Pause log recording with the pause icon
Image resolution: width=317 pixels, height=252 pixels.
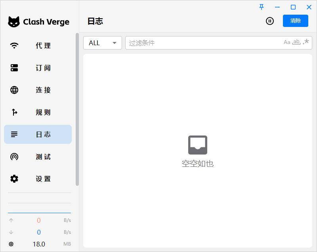point(270,21)
